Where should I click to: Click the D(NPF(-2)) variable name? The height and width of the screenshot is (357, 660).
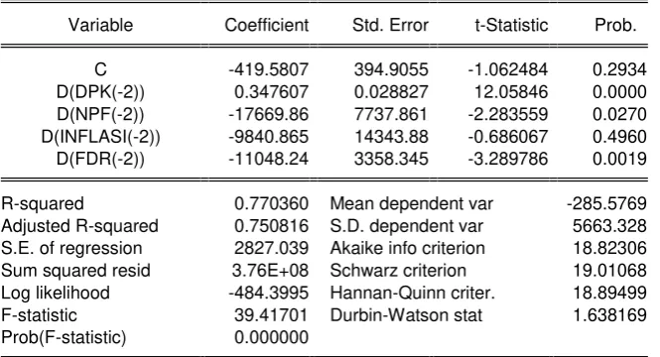point(100,114)
